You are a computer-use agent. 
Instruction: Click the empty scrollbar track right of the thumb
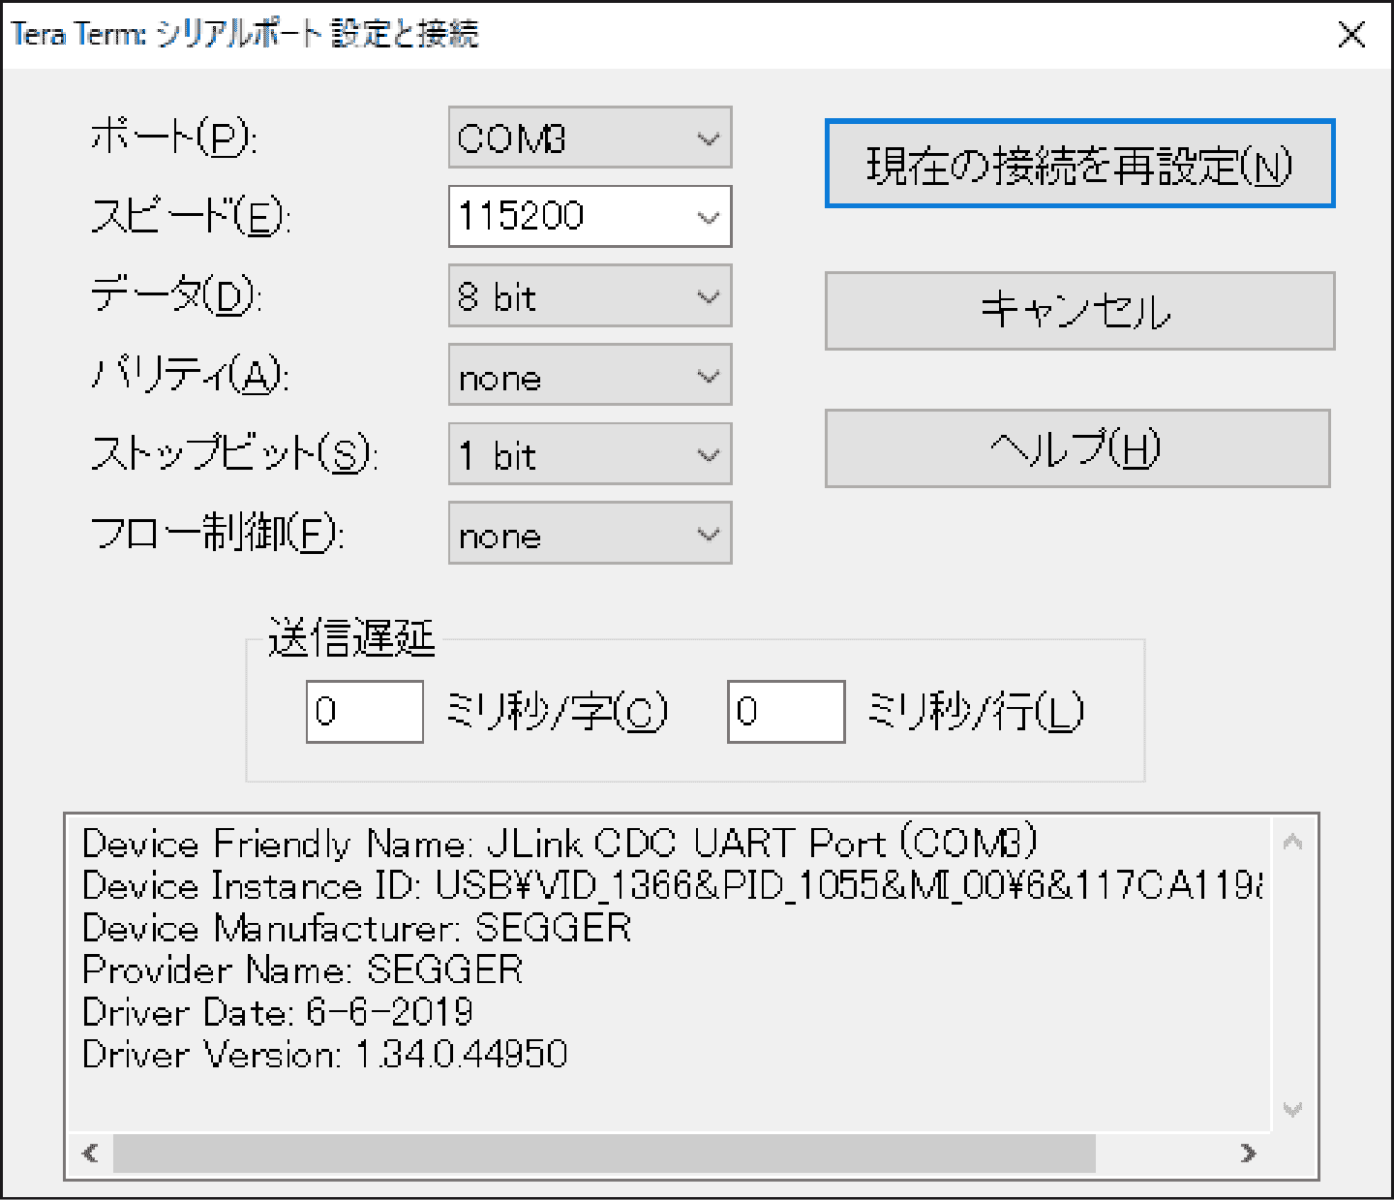(1162, 1153)
